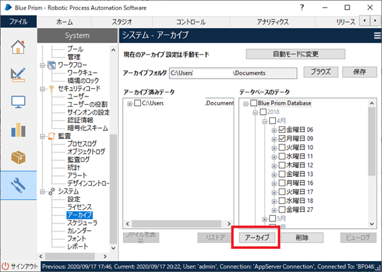Click the 自動モードに変更 button
Image resolution: width=382 pixels, height=272 pixels.
coord(296,54)
